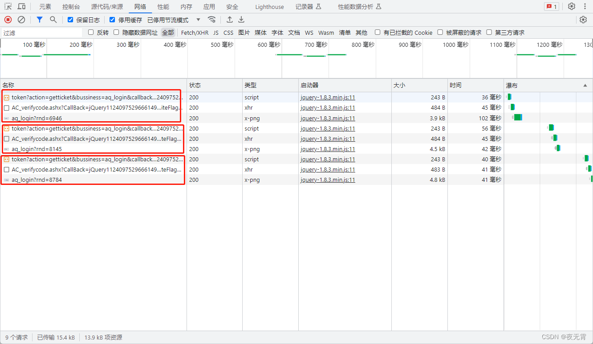This screenshot has width=593, height=344.
Task: Open DevTools settings gear
Action: (x=572, y=7)
